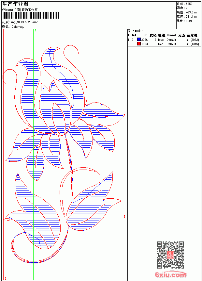Click the Blue thread row description

pos(161,40)
